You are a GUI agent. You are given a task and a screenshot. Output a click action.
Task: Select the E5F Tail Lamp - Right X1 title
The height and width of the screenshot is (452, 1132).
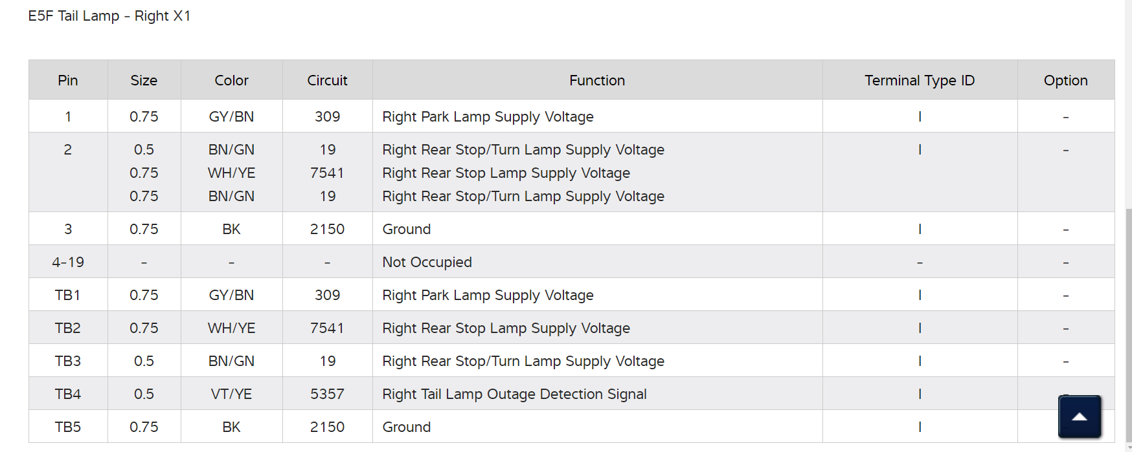click(109, 16)
